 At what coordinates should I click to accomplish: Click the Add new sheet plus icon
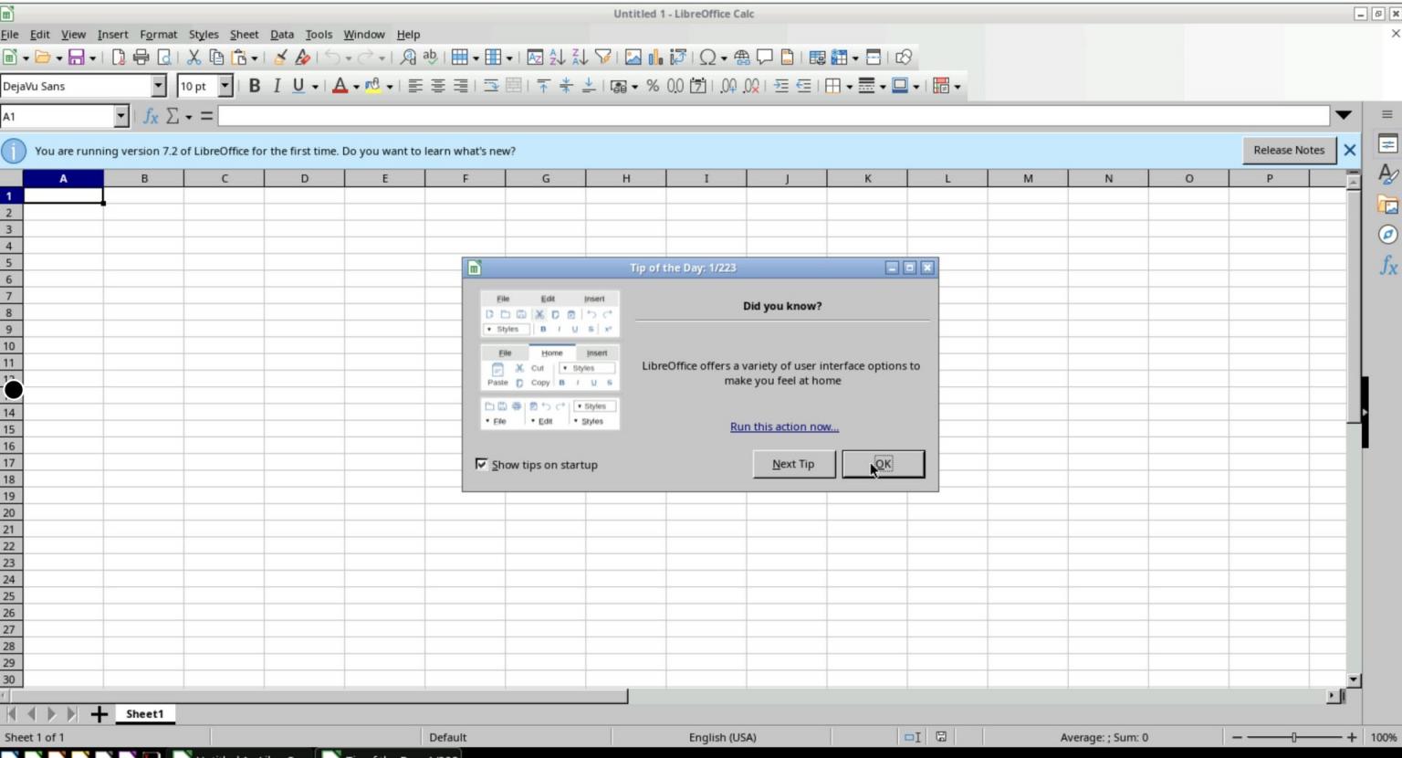(x=99, y=714)
